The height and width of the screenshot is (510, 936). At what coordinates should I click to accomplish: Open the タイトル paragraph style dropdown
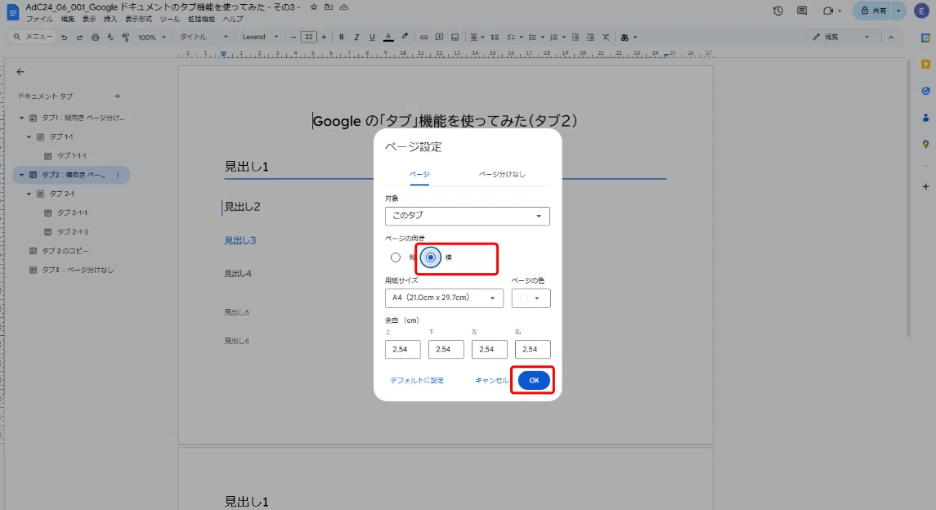pyautogui.click(x=204, y=37)
